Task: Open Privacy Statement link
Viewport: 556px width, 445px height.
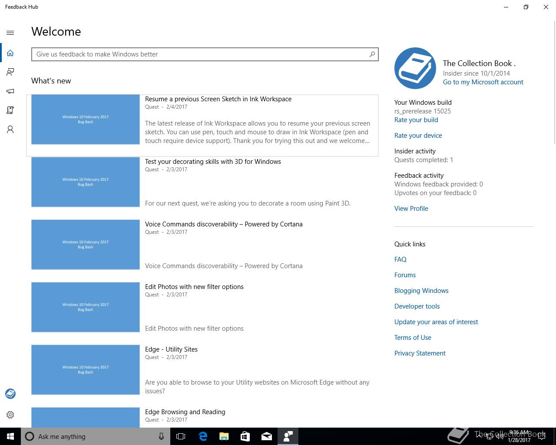Action: [420, 353]
